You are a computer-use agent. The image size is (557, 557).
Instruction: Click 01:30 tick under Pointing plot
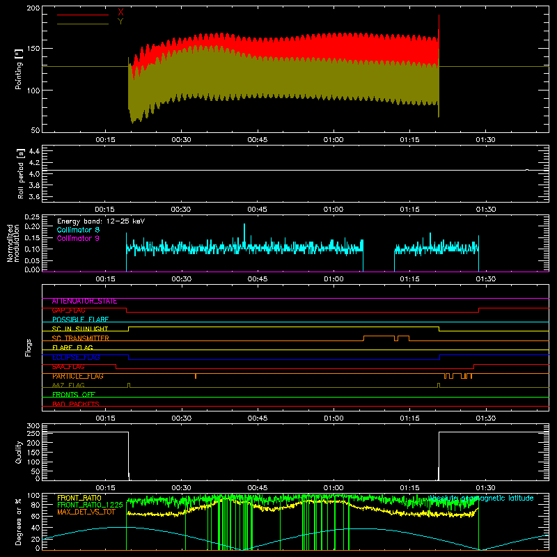(485, 140)
